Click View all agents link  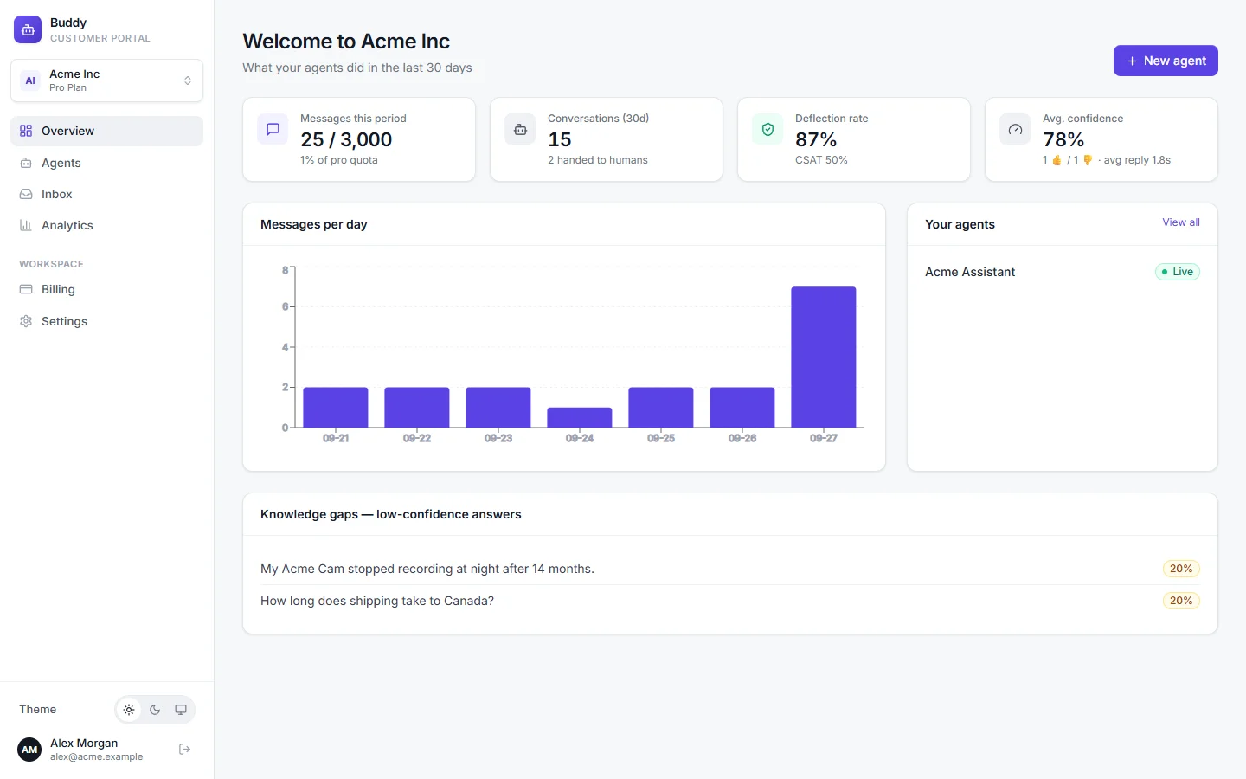pyautogui.click(x=1181, y=222)
